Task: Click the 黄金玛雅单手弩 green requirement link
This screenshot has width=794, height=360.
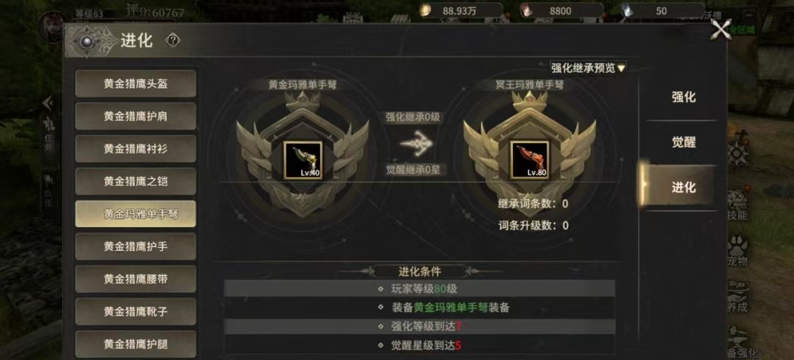Action: click(451, 308)
